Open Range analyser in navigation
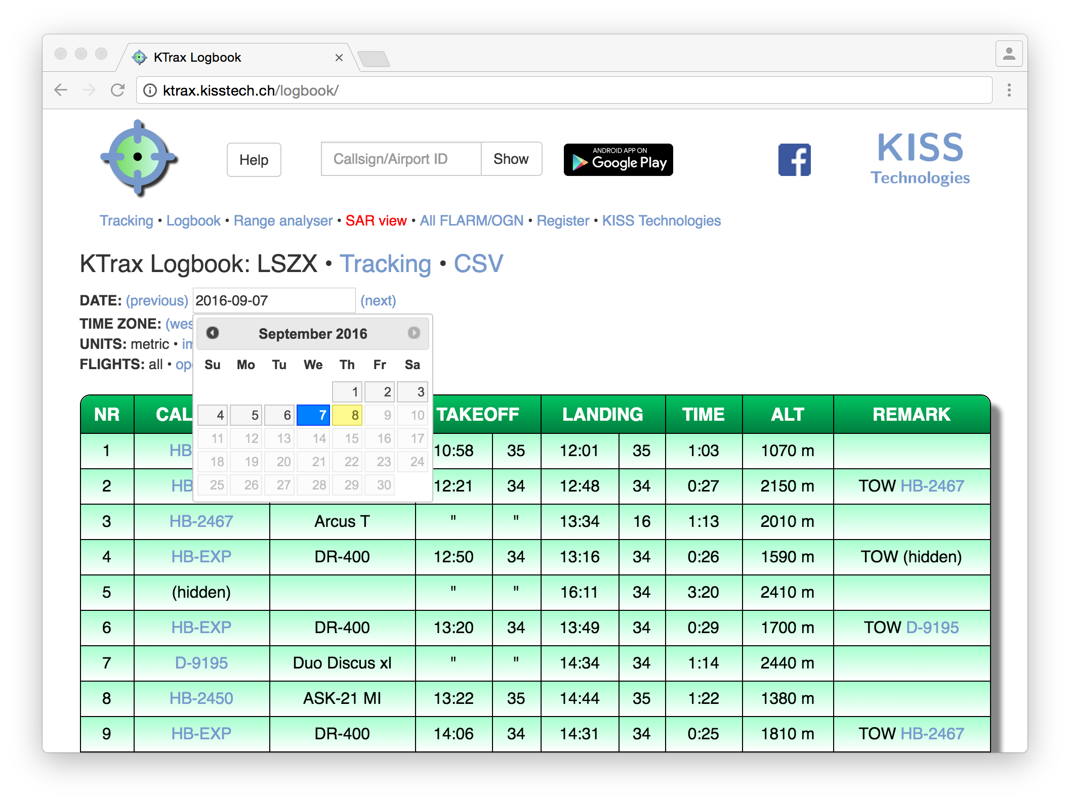 pos(283,221)
